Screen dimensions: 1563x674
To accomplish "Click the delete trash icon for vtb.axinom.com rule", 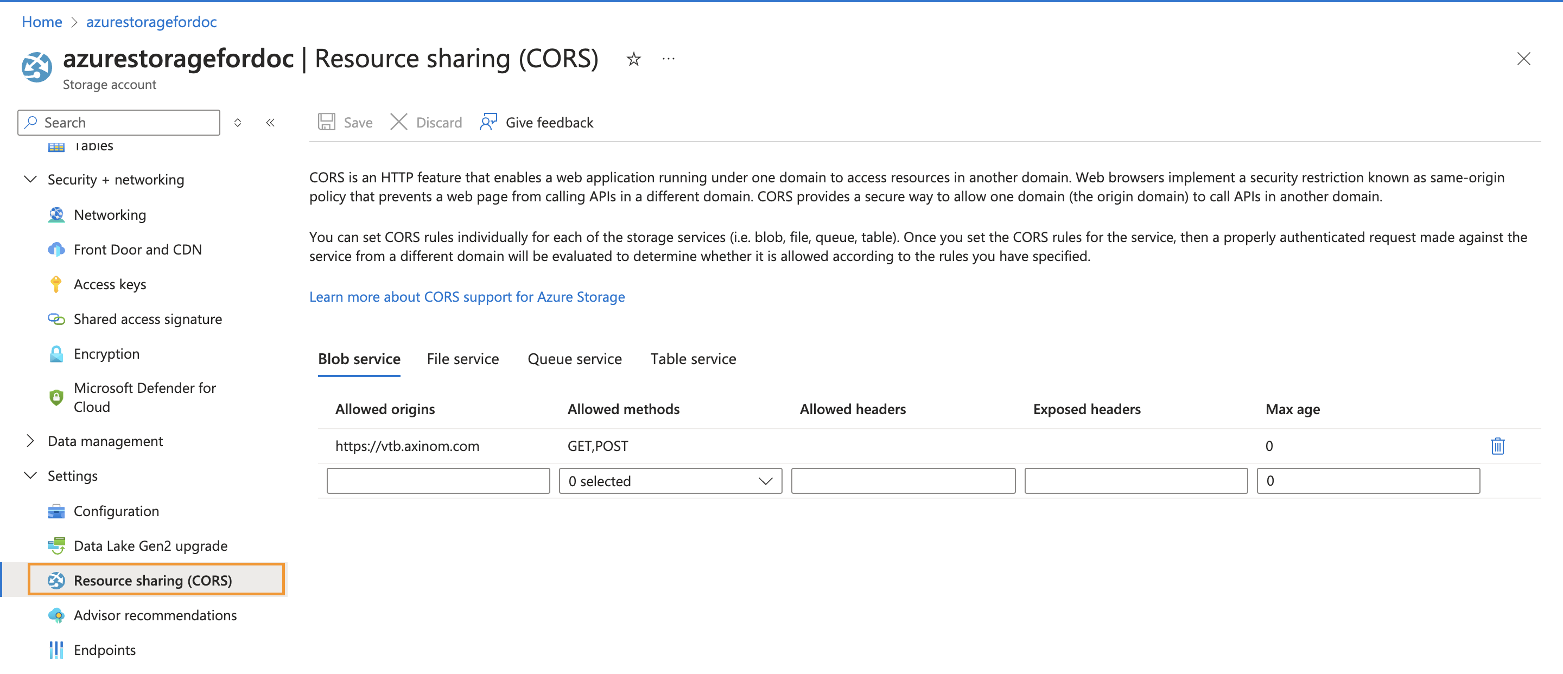I will pyautogui.click(x=1497, y=446).
